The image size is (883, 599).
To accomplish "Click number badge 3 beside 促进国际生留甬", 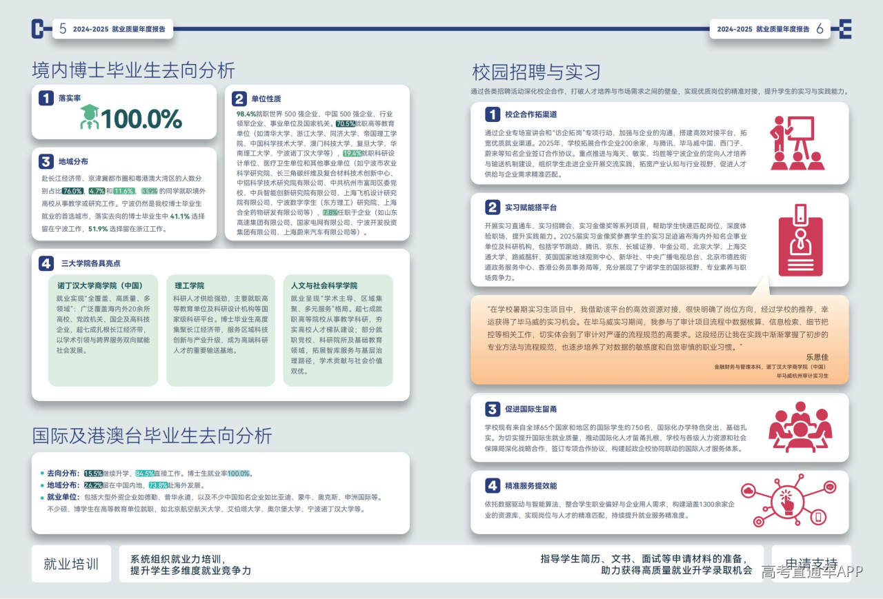I will click(x=492, y=409).
